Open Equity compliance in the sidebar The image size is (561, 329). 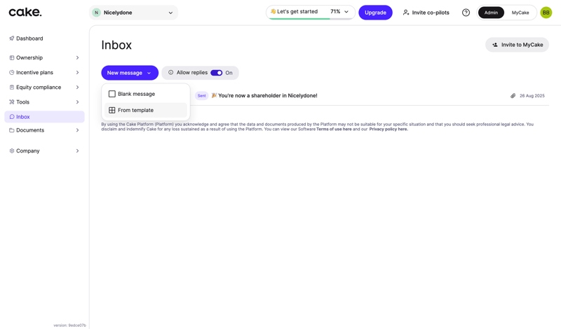pos(39,87)
